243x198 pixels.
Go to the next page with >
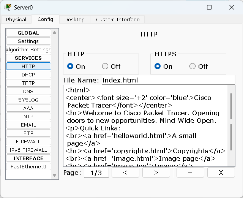coord(156,173)
